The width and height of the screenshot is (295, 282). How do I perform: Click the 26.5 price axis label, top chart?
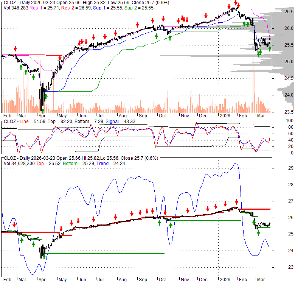(x=289, y=12)
